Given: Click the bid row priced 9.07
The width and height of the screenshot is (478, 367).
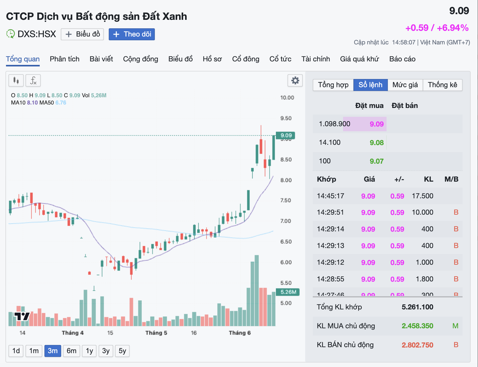Looking at the screenshot, I should pyautogui.click(x=388, y=161).
